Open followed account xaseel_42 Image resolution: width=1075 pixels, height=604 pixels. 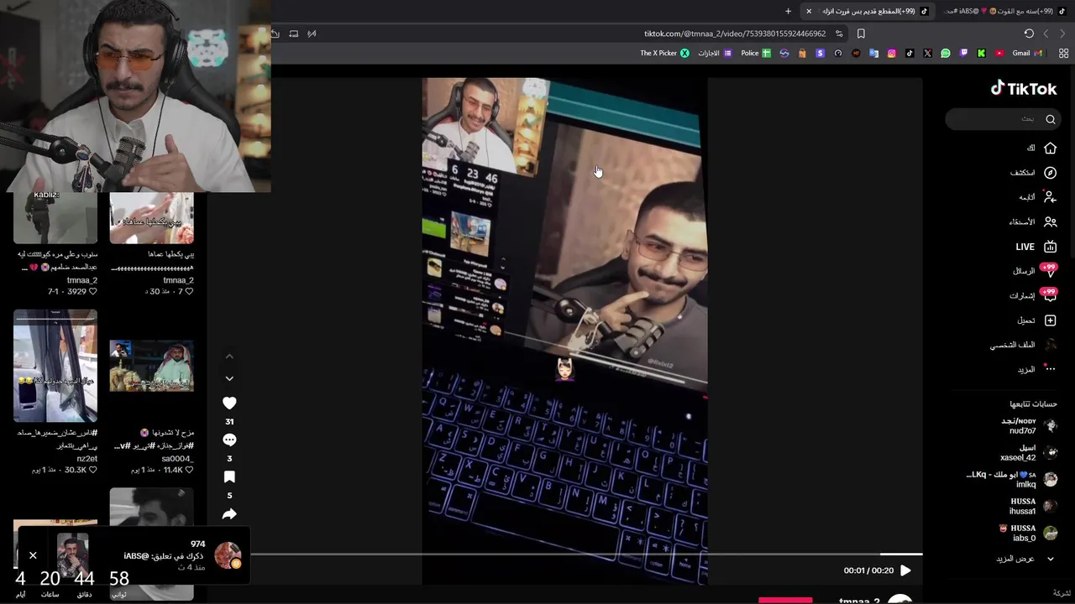pos(1030,453)
